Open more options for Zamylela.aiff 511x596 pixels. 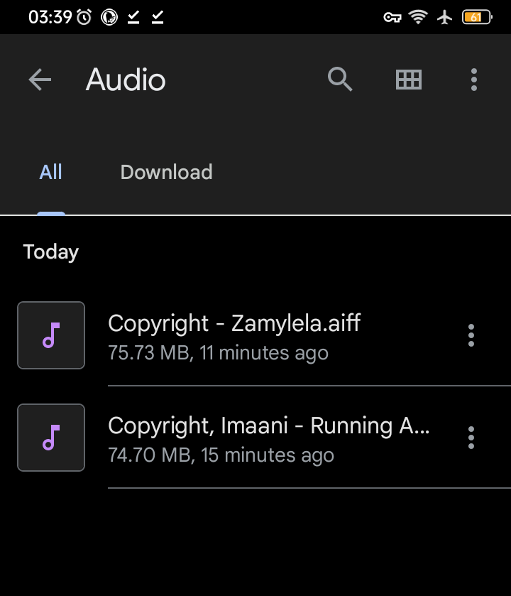click(471, 335)
